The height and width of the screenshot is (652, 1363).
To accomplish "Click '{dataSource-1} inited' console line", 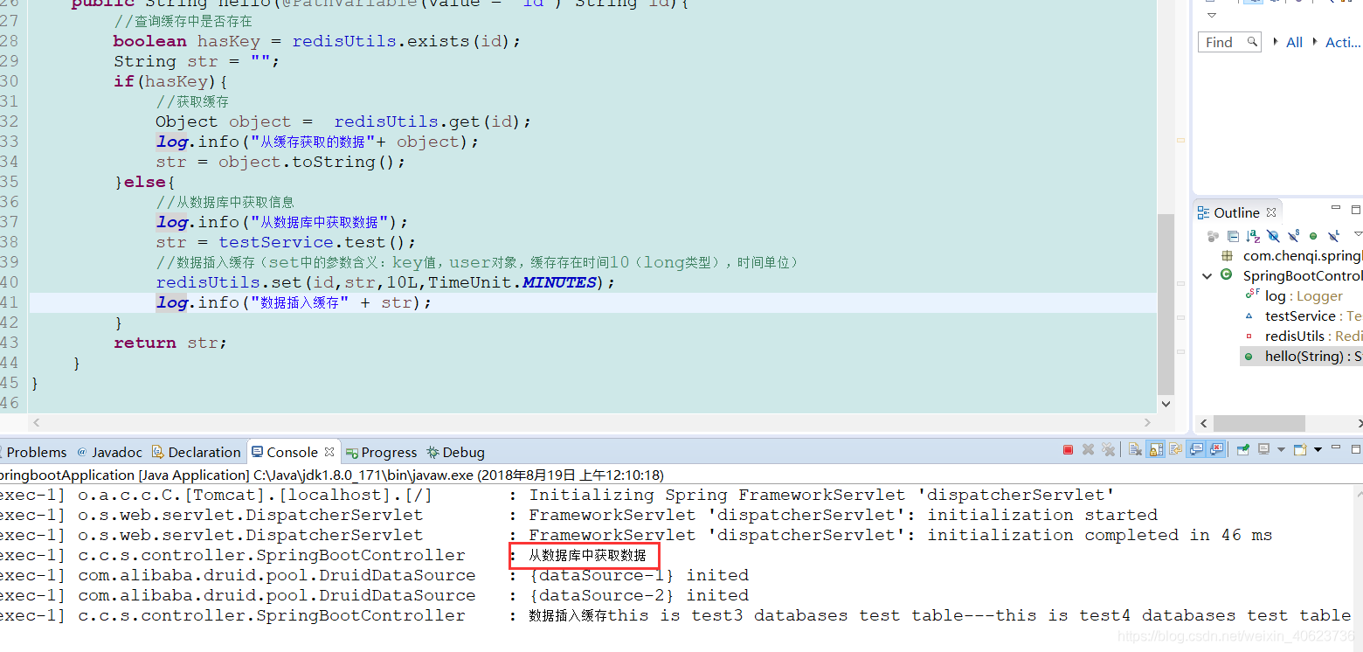I will pyautogui.click(x=639, y=575).
